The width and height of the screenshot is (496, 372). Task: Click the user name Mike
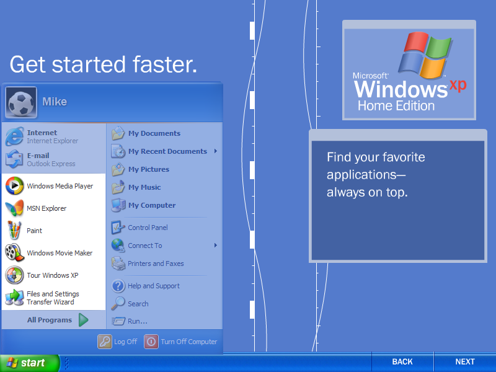click(55, 102)
